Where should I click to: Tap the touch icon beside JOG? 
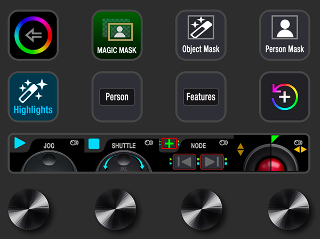point(74,142)
